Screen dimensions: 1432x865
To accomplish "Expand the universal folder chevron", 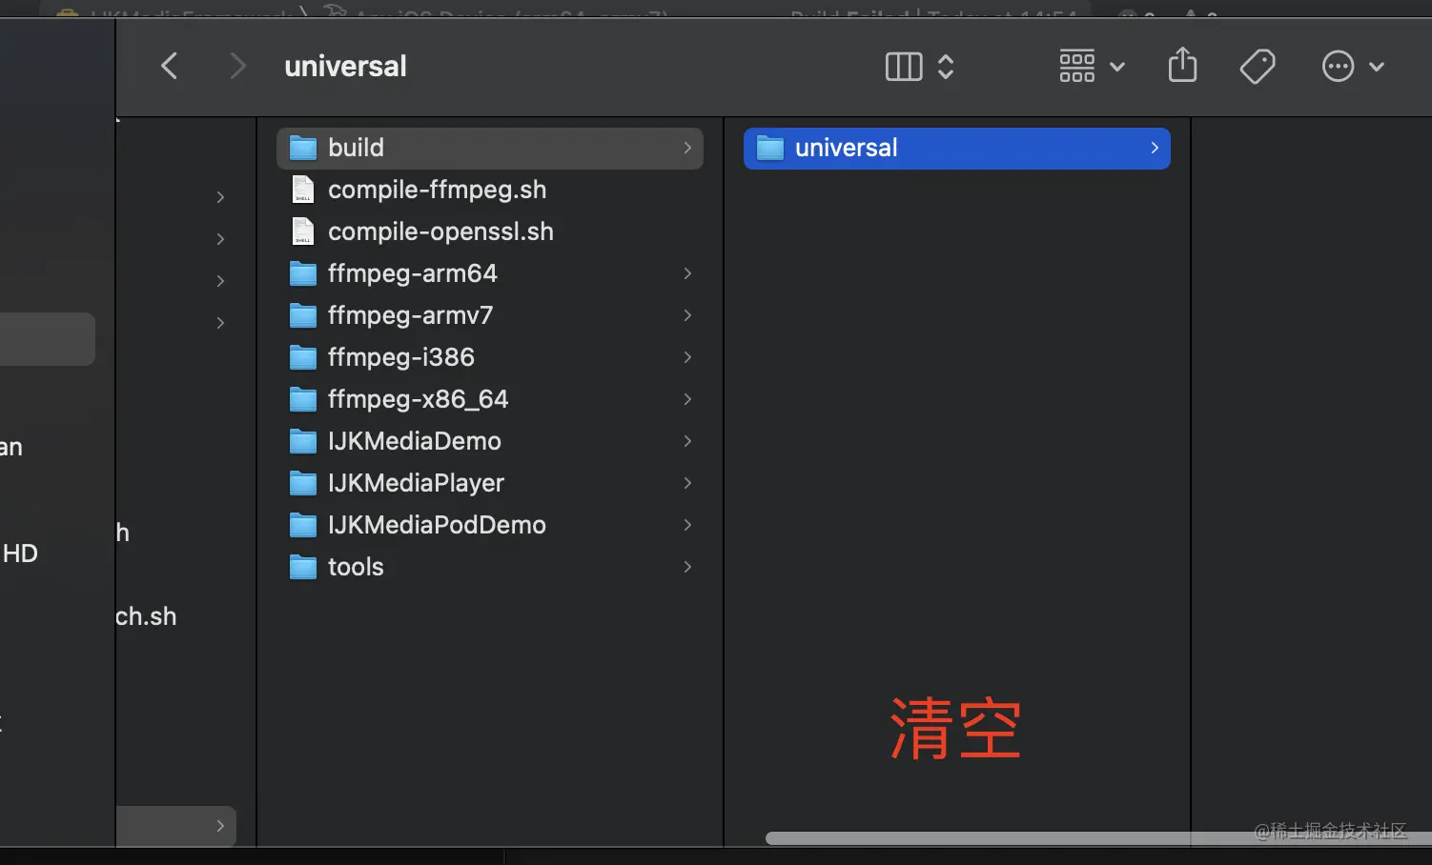I will [x=1155, y=148].
